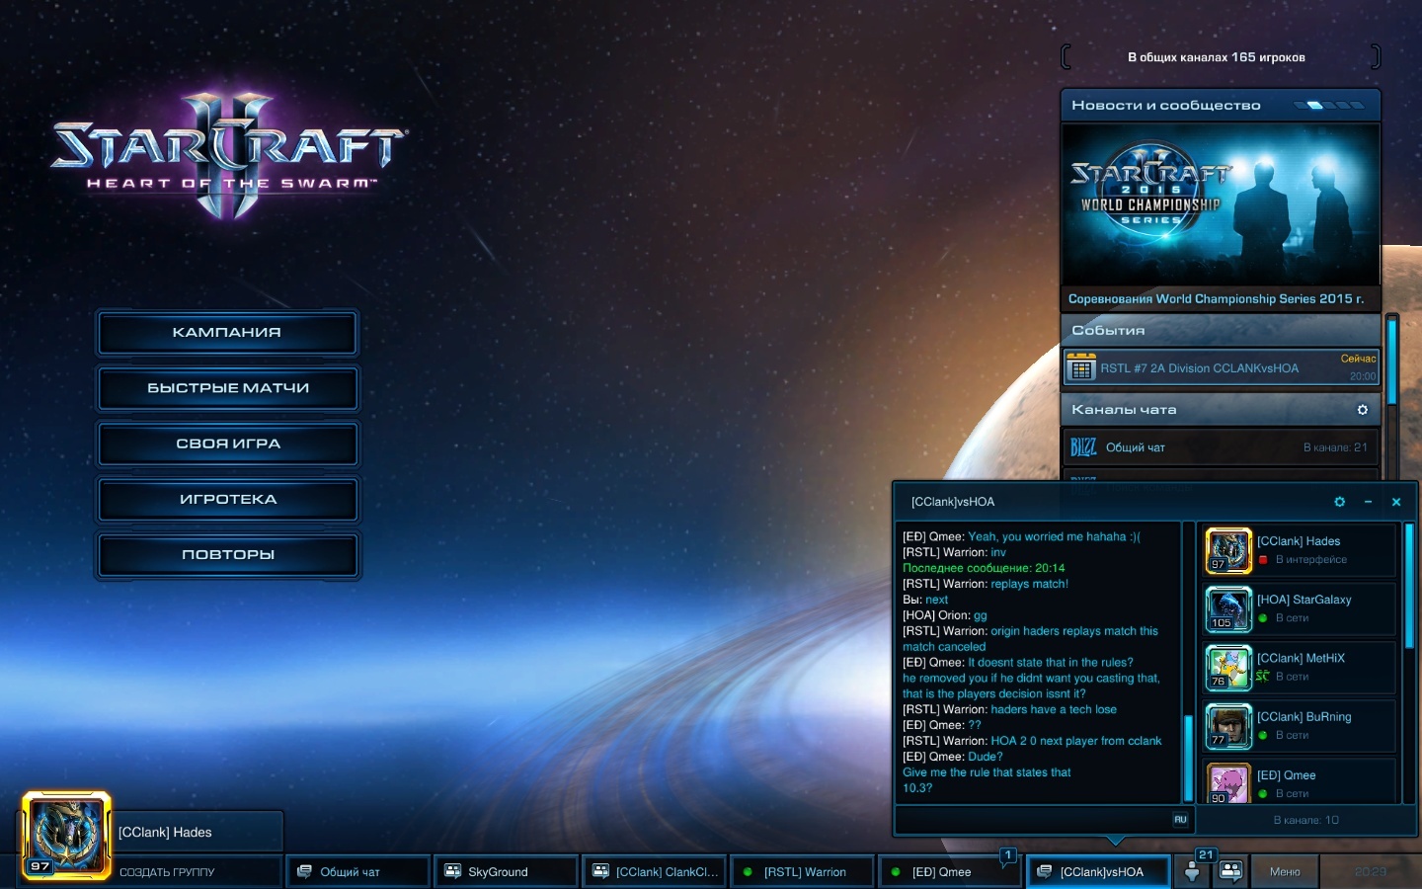Click the group icon on the SkyGround tab
The height and width of the screenshot is (889, 1422).
452,871
